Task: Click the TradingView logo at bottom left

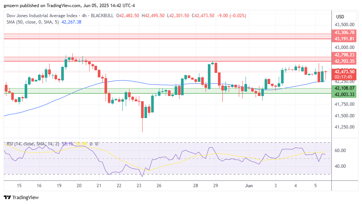Action: tap(21, 197)
